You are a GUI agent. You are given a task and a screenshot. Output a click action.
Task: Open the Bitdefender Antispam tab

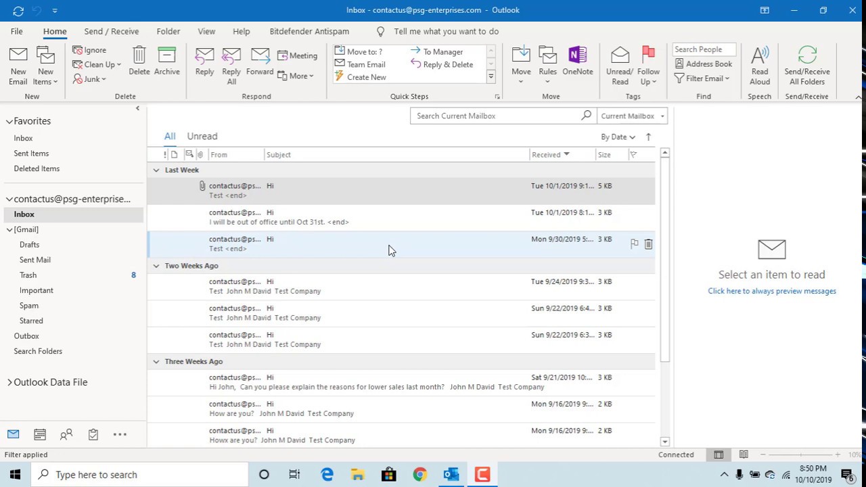pyautogui.click(x=309, y=31)
